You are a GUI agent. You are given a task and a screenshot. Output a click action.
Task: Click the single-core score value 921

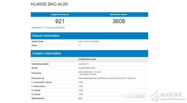point(60,21)
